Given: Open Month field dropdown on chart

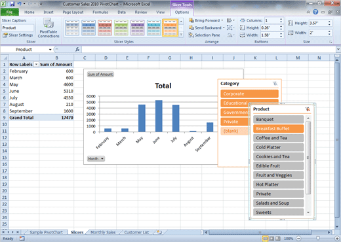Looking at the screenshot, I should pyautogui.click(x=96, y=159).
